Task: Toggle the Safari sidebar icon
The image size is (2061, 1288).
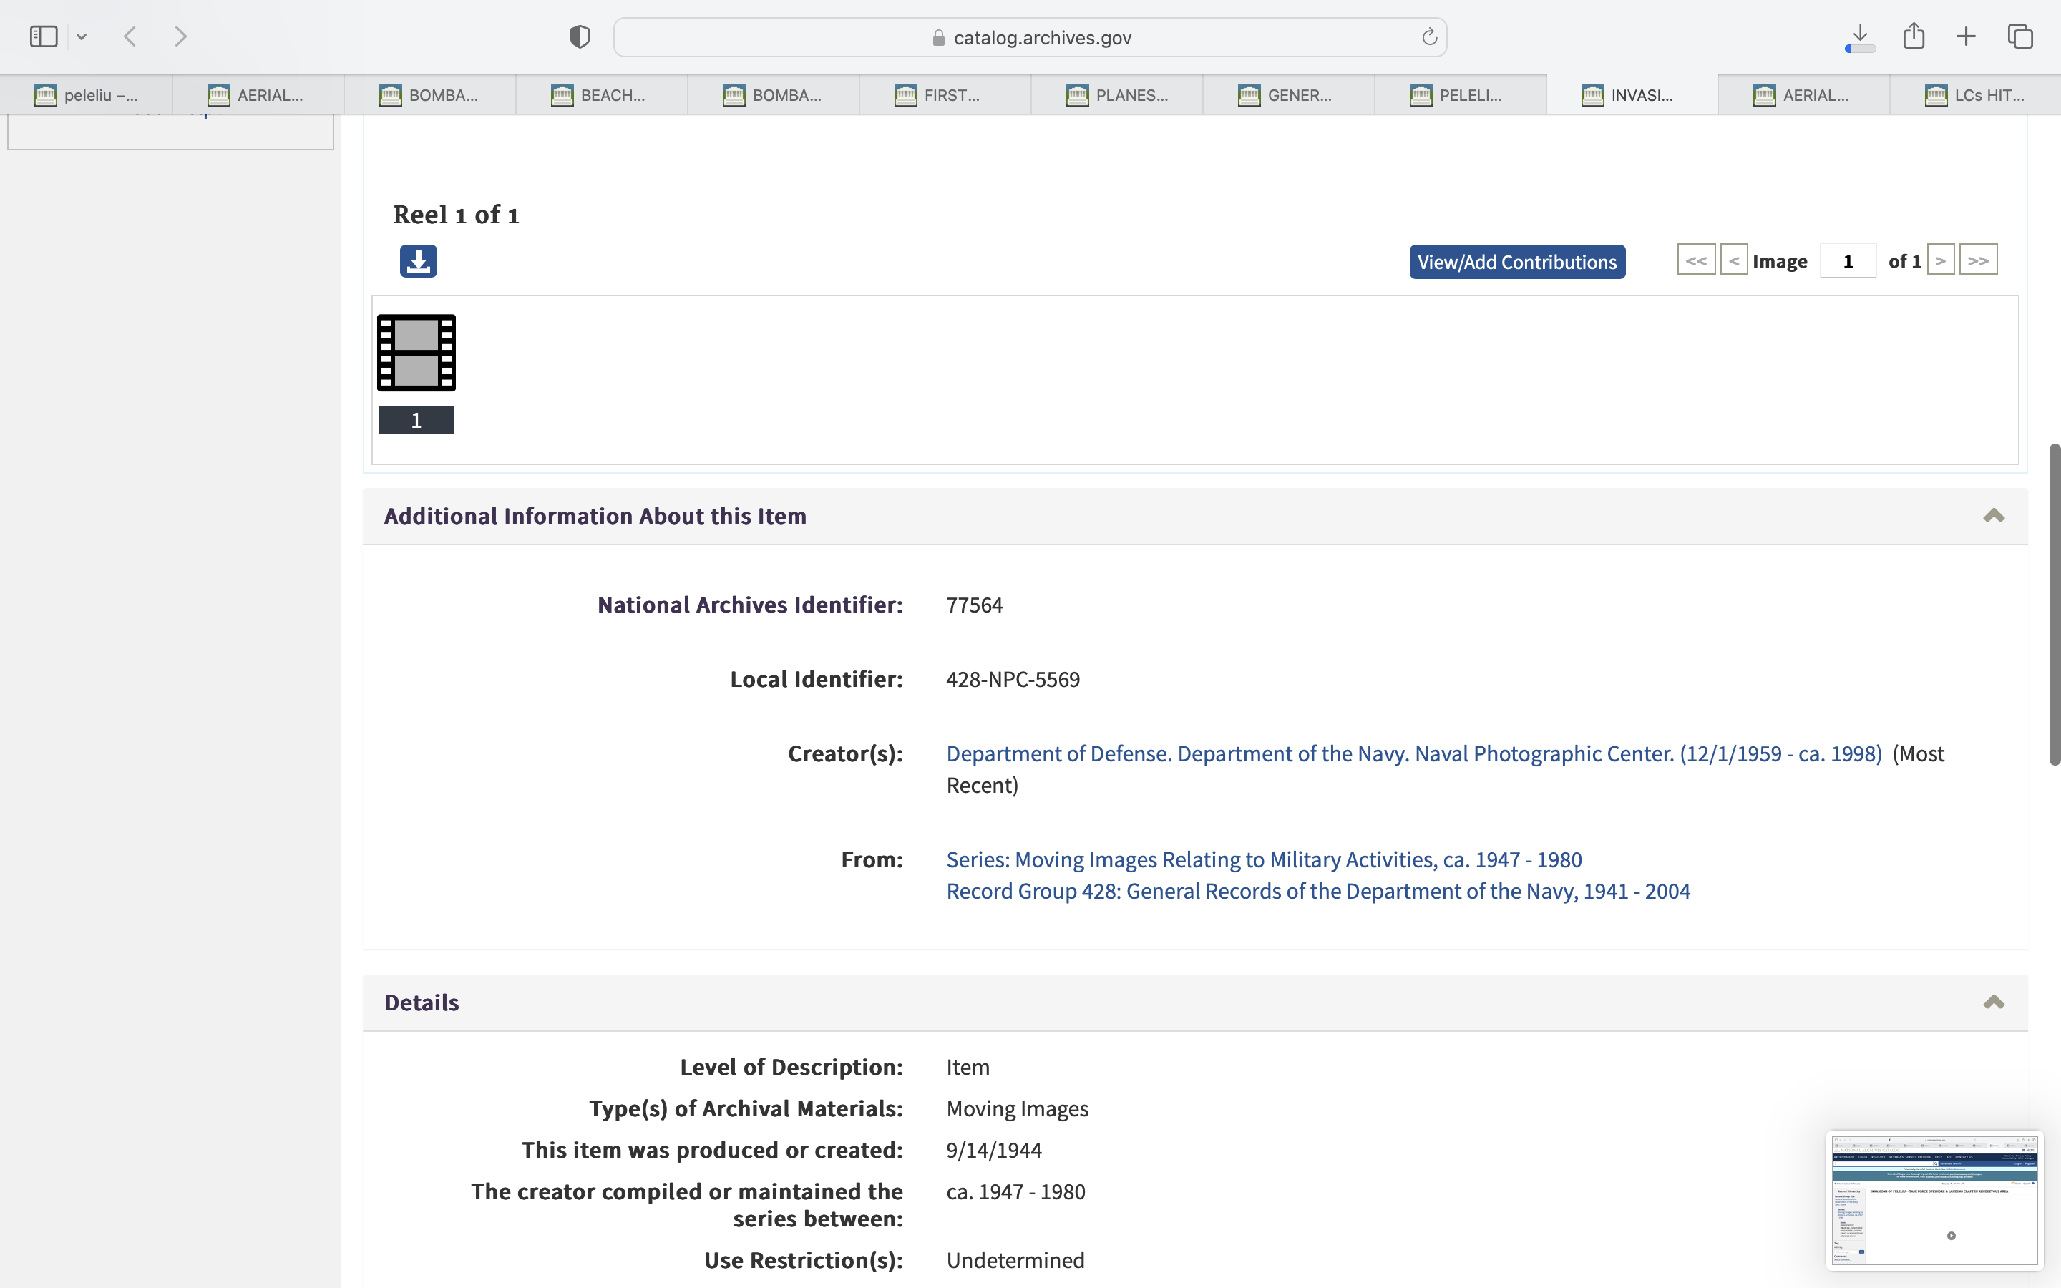Action: pos(44,36)
